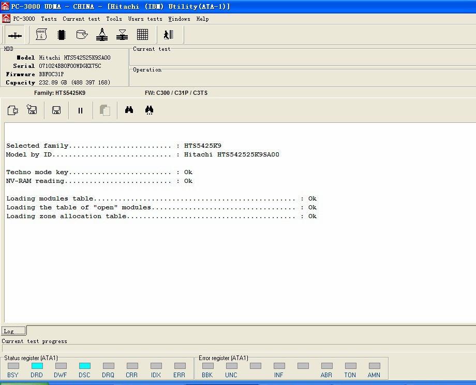Click the triangle over disk platters icon
This screenshot has width=476, height=385.
point(122,35)
